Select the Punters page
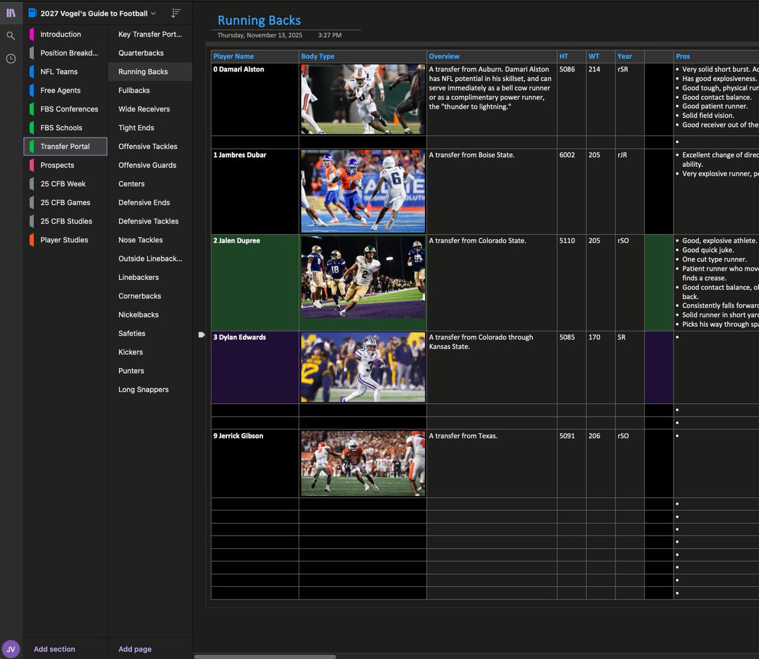 pyautogui.click(x=150, y=371)
